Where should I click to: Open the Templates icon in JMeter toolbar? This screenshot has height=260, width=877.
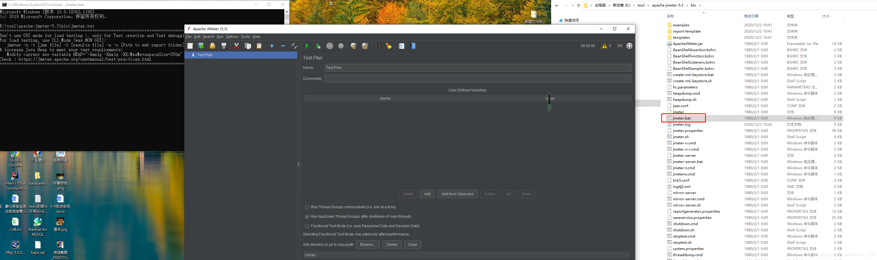(x=201, y=46)
